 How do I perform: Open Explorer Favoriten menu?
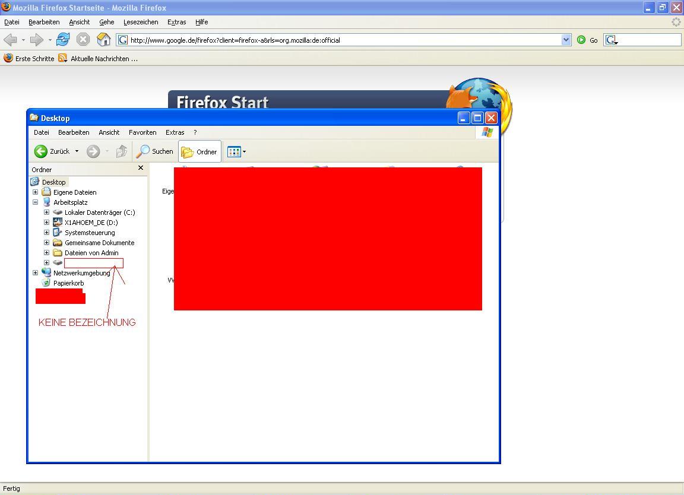(142, 132)
